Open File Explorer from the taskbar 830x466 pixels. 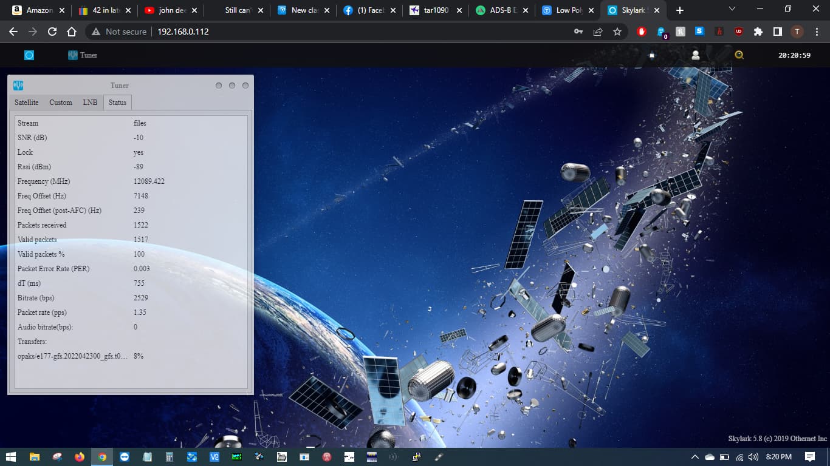tap(35, 456)
